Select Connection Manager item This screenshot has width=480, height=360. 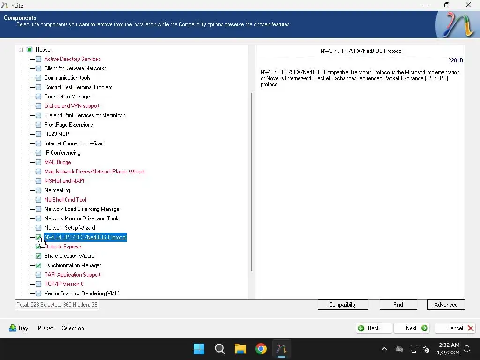click(x=67, y=97)
